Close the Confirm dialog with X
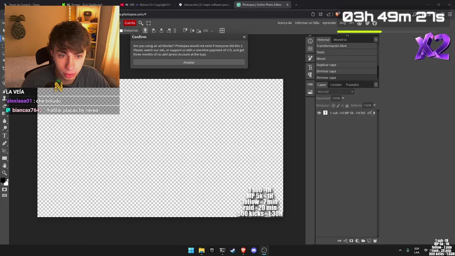The height and width of the screenshot is (256, 455). [x=244, y=37]
